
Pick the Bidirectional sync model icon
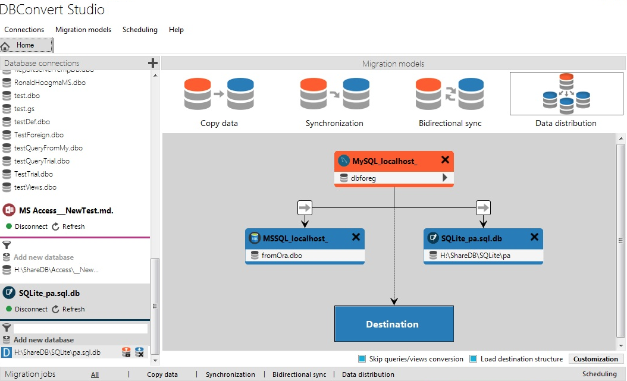coord(449,94)
